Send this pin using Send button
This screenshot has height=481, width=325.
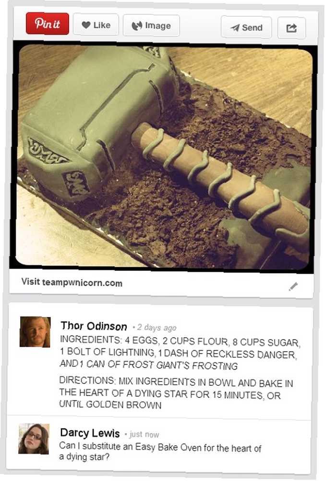[246, 27]
